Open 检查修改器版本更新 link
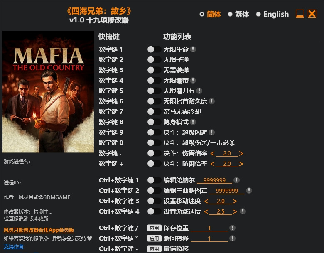This screenshot has width=324, height=253. point(26,218)
